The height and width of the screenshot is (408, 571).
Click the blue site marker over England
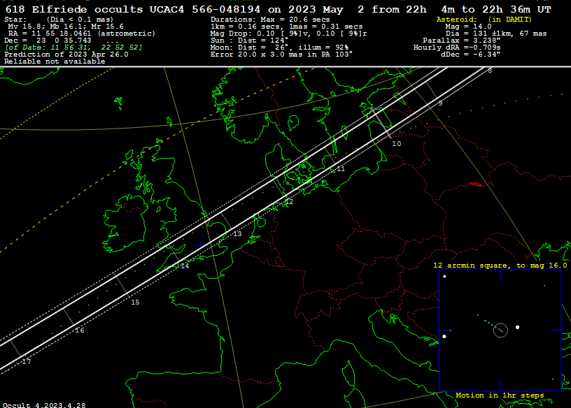pos(201,245)
